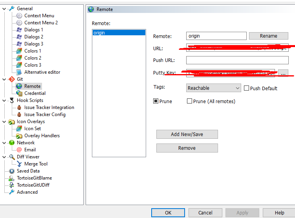The width and height of the screenshot is (295, 218).
Task: Select Issue Tracker Integration text
Action: point(49,107)
